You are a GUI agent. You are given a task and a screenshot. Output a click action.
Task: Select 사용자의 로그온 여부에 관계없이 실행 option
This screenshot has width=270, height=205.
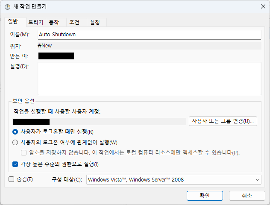(x=15, y=143)
